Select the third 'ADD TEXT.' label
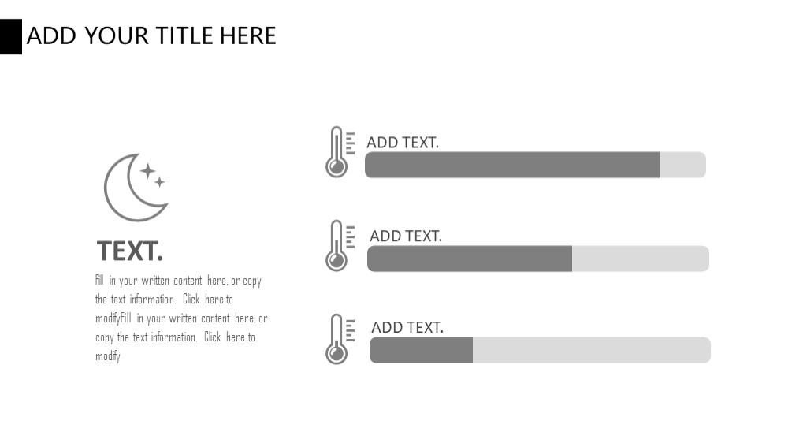Image resolution: width=788 pixels, height=443 pixels. 407,327
